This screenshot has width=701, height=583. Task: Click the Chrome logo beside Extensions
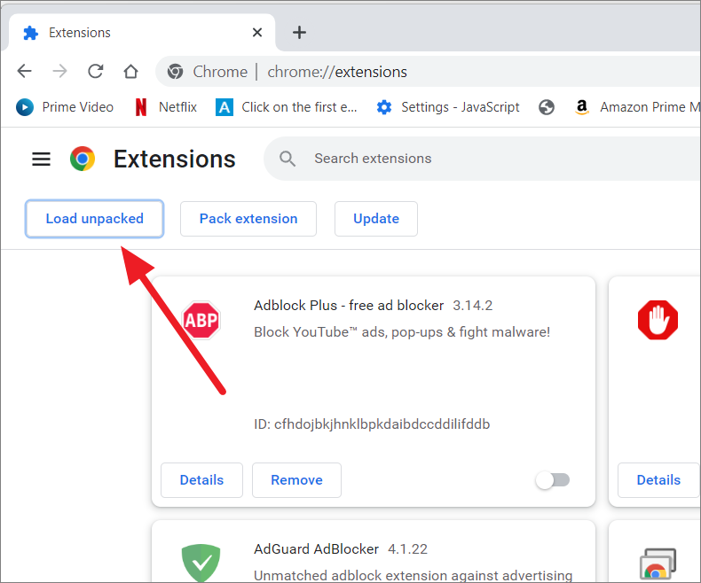tap(83, 159)
